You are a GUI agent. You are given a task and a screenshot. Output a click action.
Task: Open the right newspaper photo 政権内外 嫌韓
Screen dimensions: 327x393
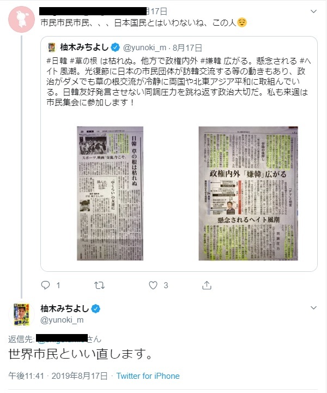click(x=248, y=193)
